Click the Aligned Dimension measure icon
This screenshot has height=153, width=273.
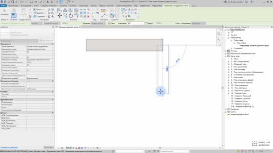103,10
